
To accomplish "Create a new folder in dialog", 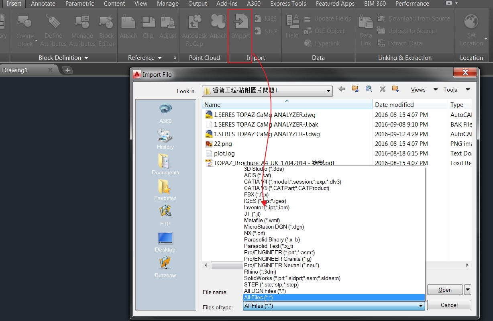I will tap(395, 89).
